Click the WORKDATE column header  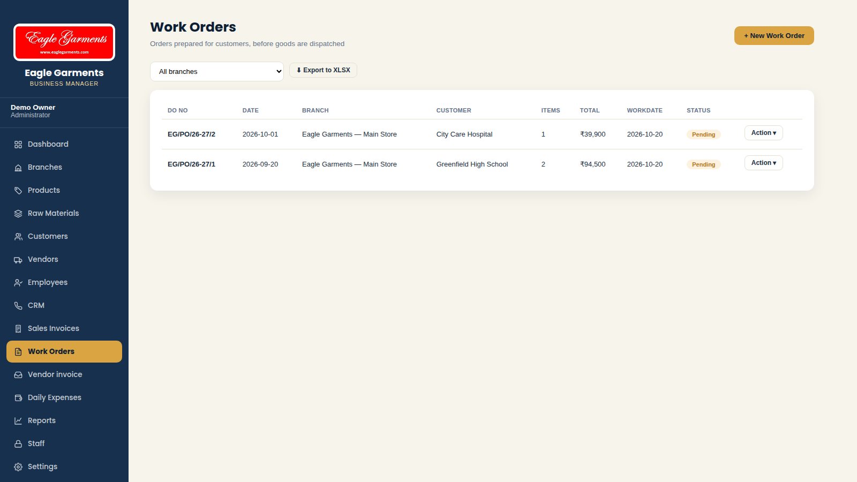(644, 110)
